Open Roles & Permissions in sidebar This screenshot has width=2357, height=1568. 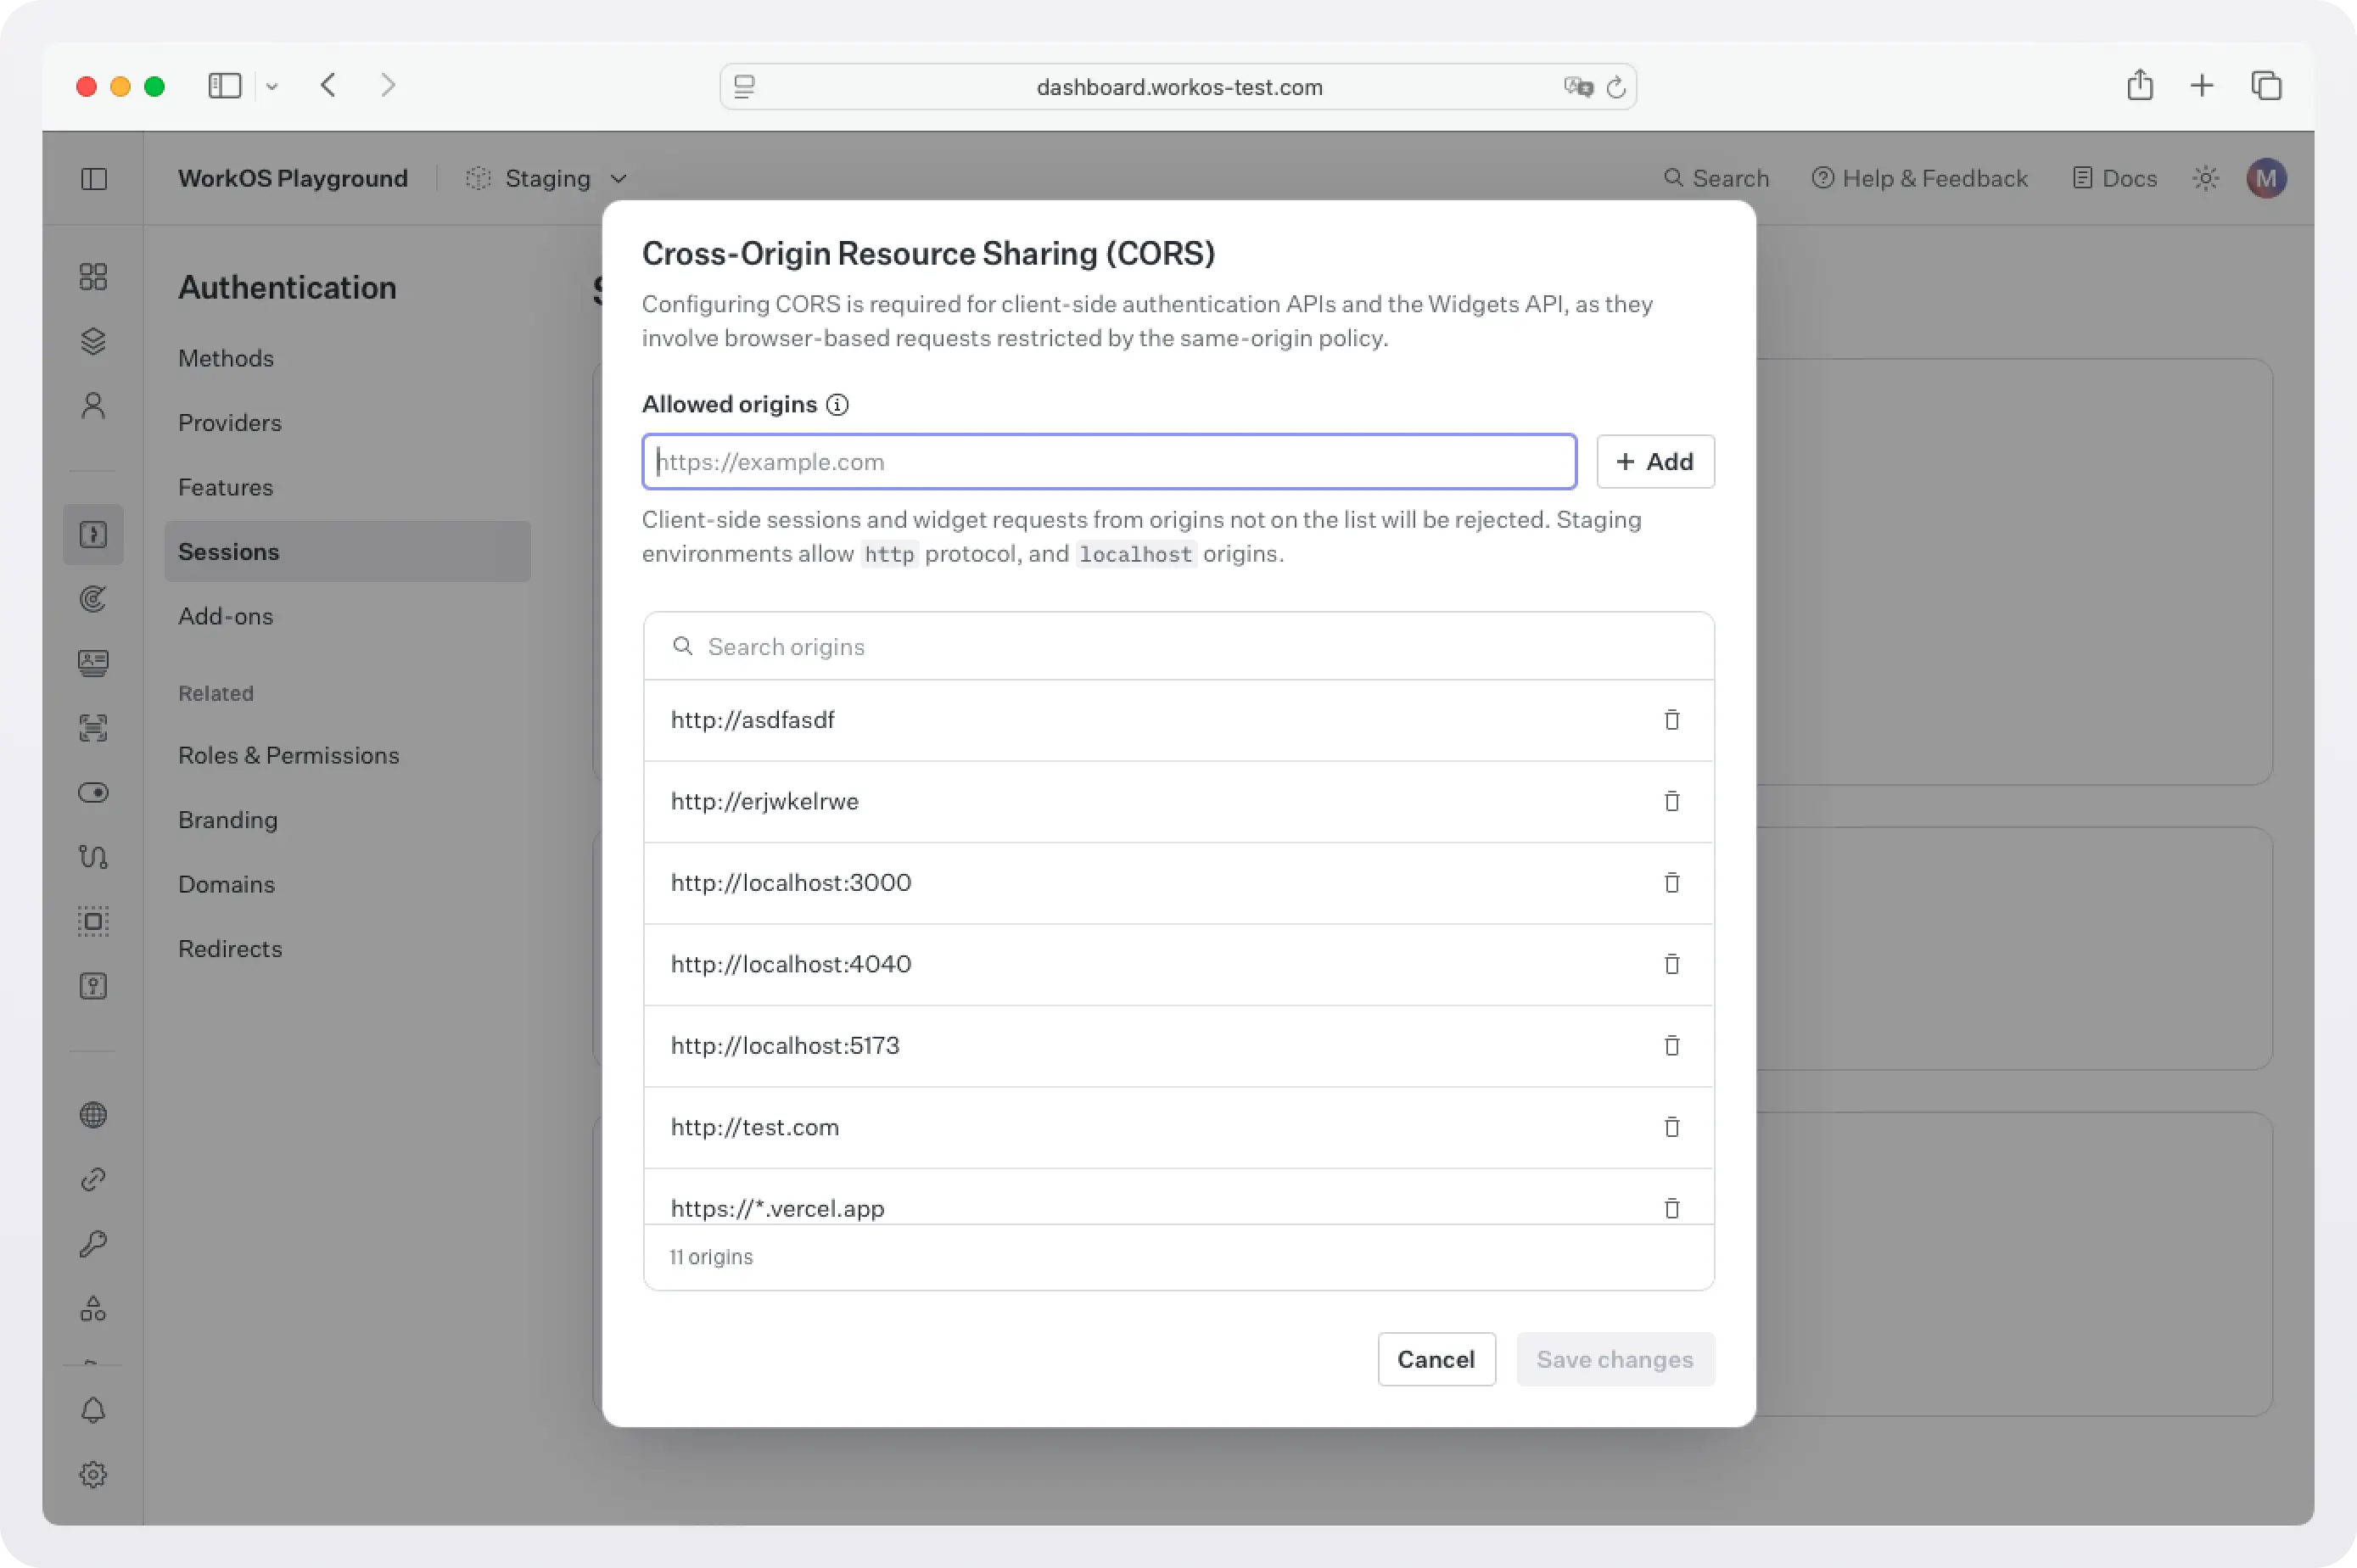[288, 755]
